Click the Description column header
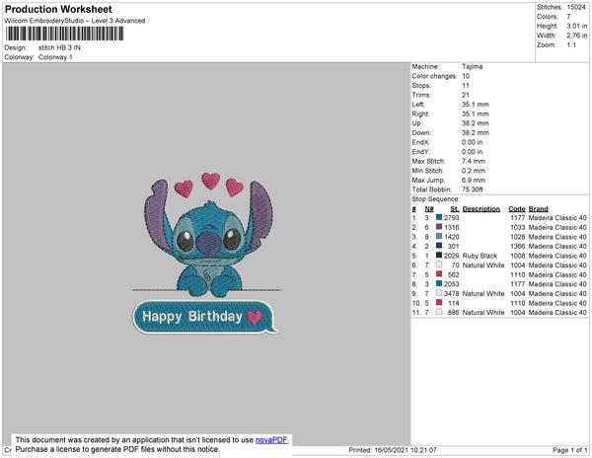 481,208
